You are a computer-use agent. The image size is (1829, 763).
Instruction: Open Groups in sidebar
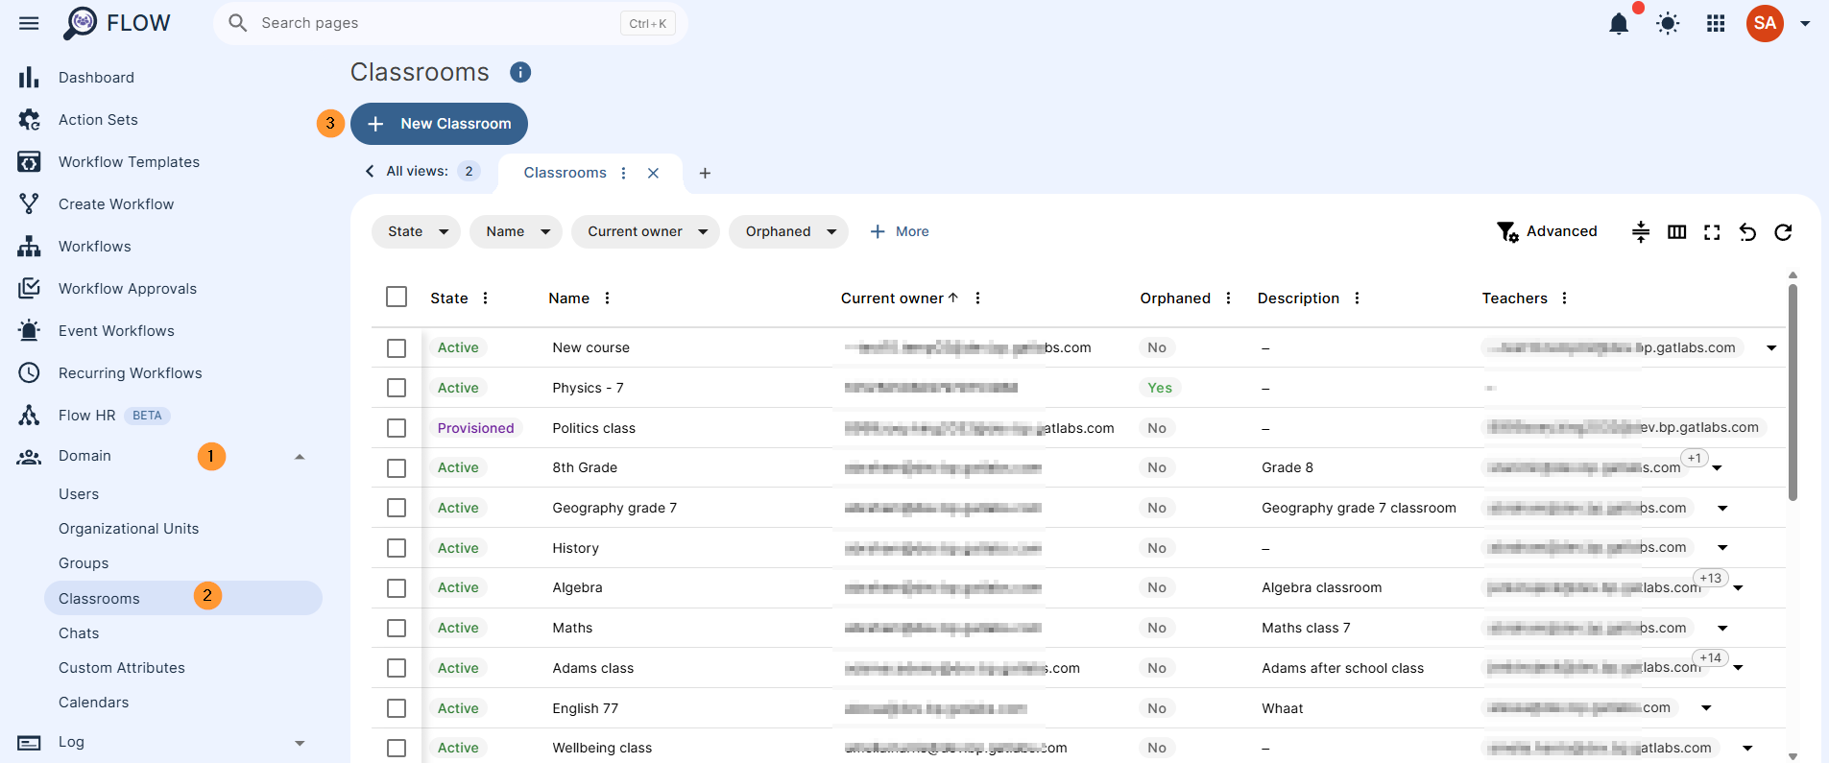84,563
